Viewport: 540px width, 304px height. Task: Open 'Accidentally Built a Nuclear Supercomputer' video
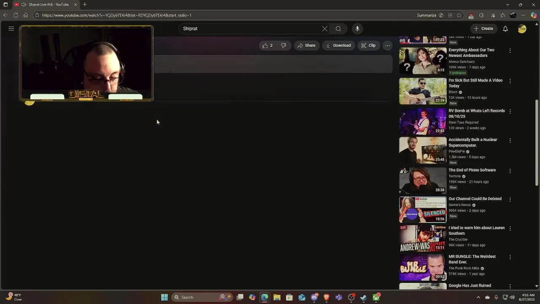point(473,142)
